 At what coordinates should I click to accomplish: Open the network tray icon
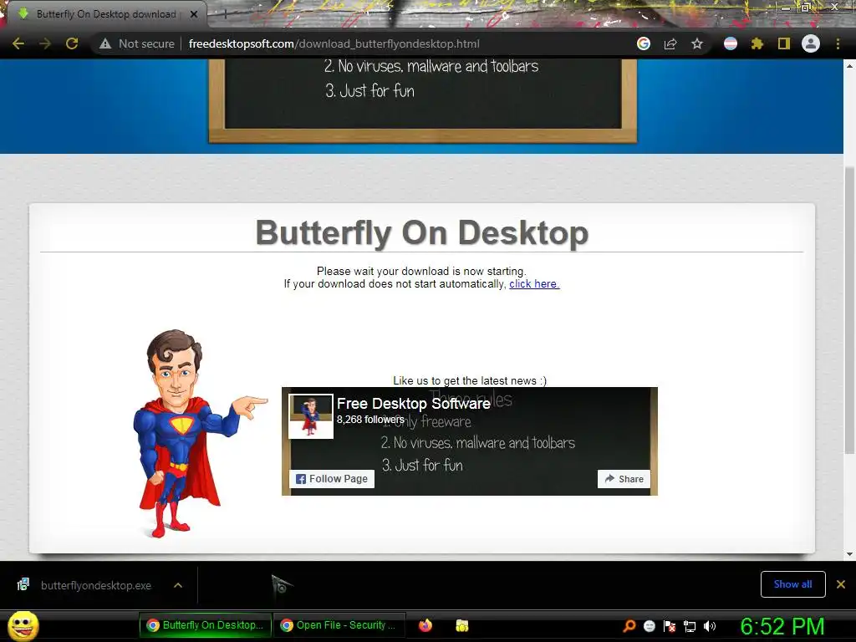[x=690, y=625]
